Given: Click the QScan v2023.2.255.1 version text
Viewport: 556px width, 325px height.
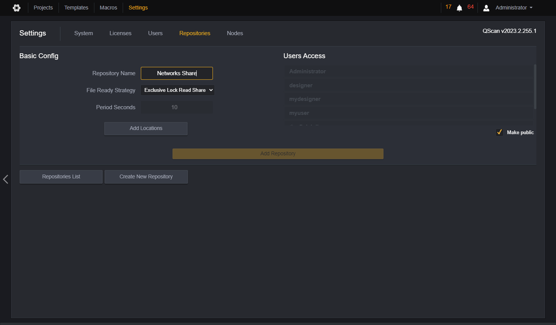Looking at the screenshot, I should pos(509,31).
